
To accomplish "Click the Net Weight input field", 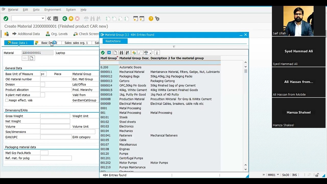I will point(55,121).
